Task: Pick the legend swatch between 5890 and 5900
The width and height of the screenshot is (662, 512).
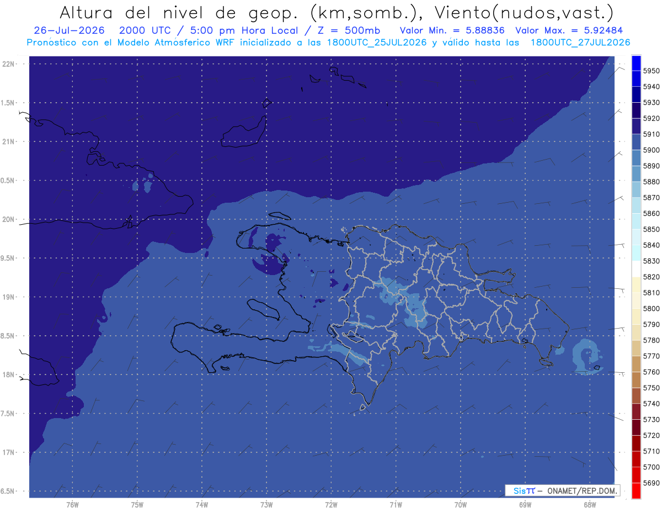Action: [x=636, y=158]
